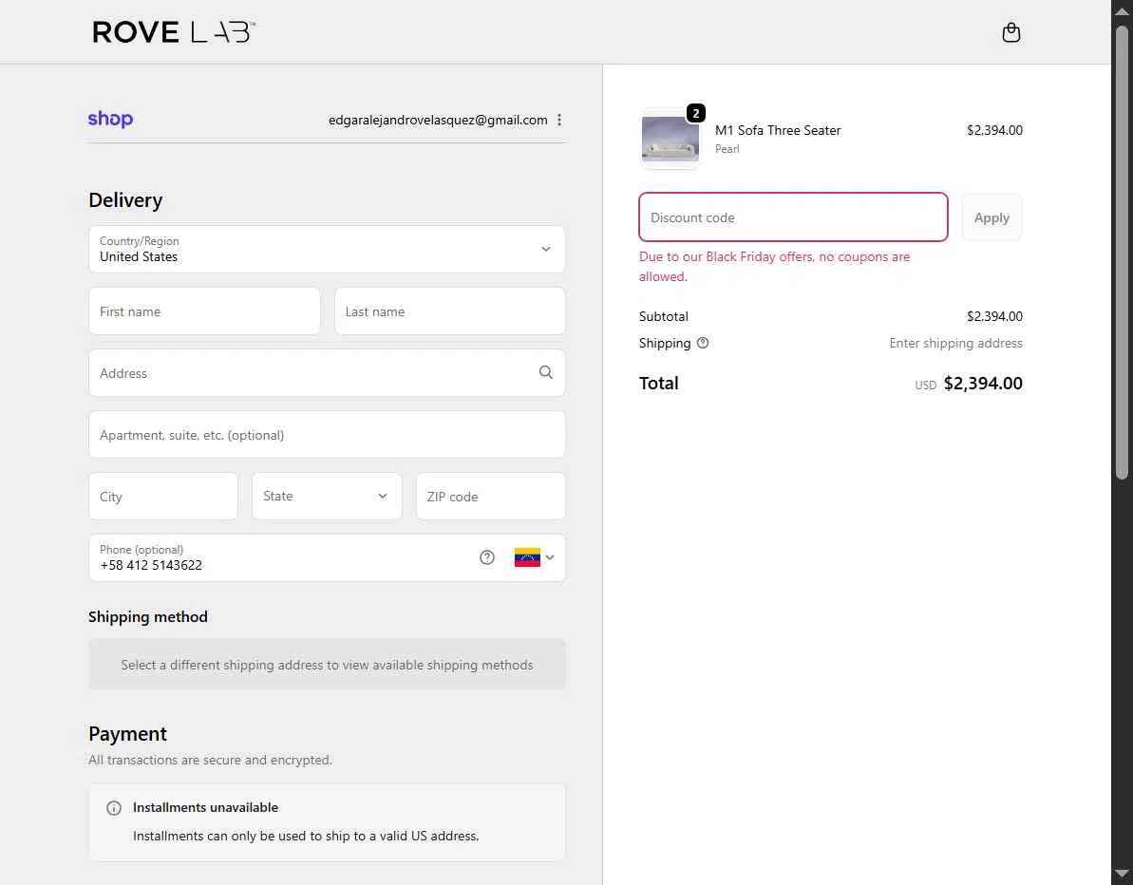Screen dimensions: 1133x885
Task: Click the Installments unavailable heading
Action: click(205, 808)
